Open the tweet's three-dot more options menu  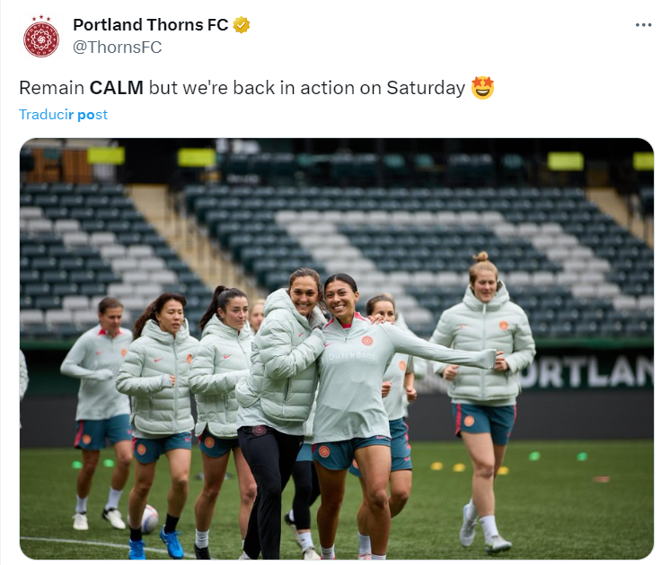(x=643, y=25)
